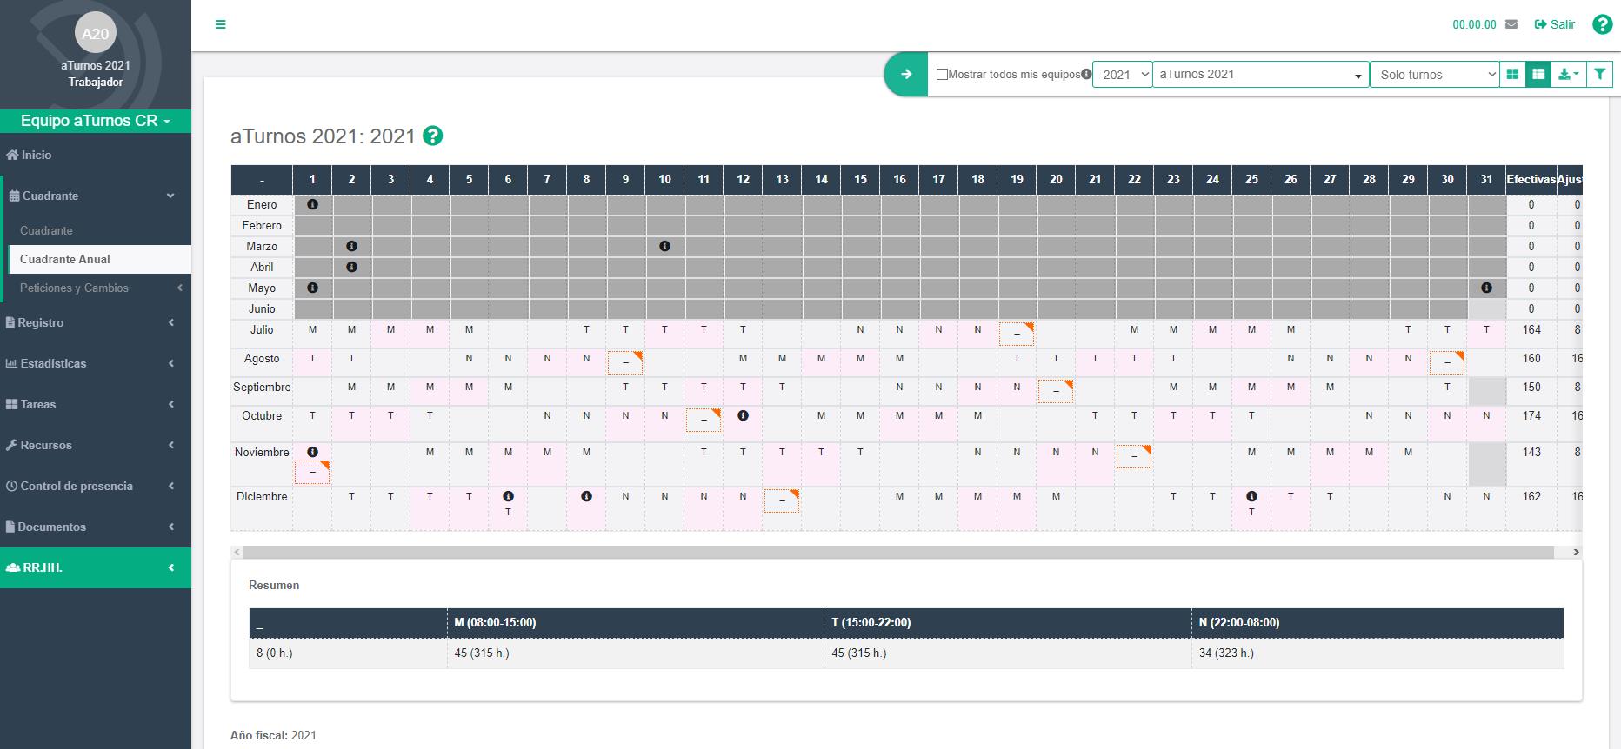Open the aTurnos 2021 team selector
This screenshot has width=1621, height=749.
[1260, 75]
